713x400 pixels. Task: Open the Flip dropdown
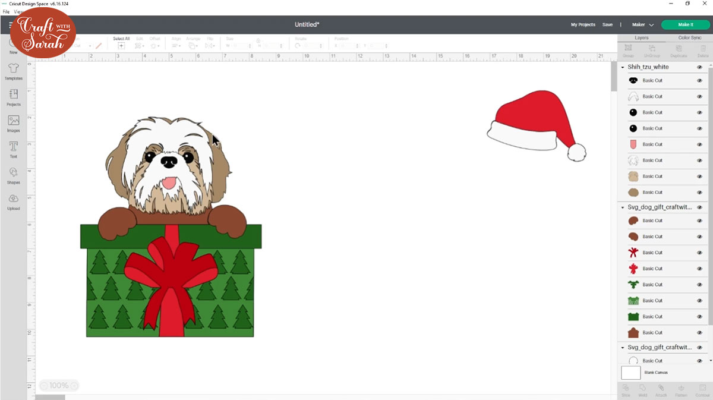tap(210, 46)
